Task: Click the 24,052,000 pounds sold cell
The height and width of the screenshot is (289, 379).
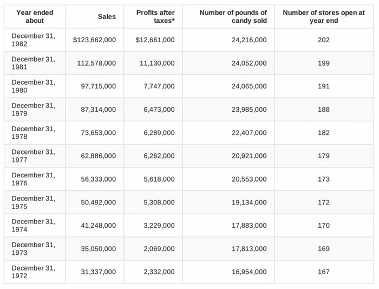Action: pyautogui.click(x=249, y=63)
